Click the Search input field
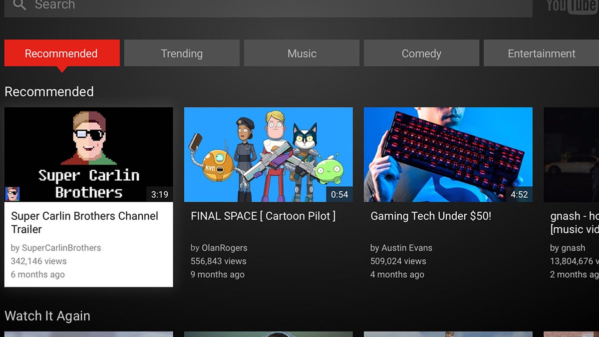Image resolution: width=599 pixels, height=337 pixels. 268,8
